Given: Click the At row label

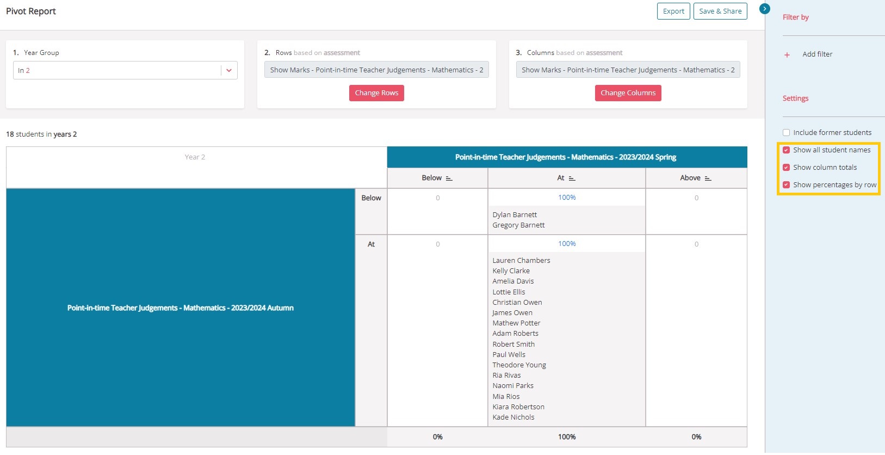Looking at the screenshot, I should pos(371,244).
